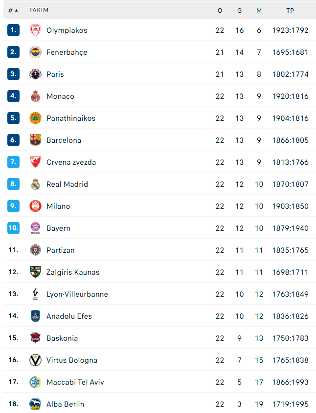This screenshot has height=413, width=316.
Task: Open the Anadolu Efes team page
Action: click(69, 316)
